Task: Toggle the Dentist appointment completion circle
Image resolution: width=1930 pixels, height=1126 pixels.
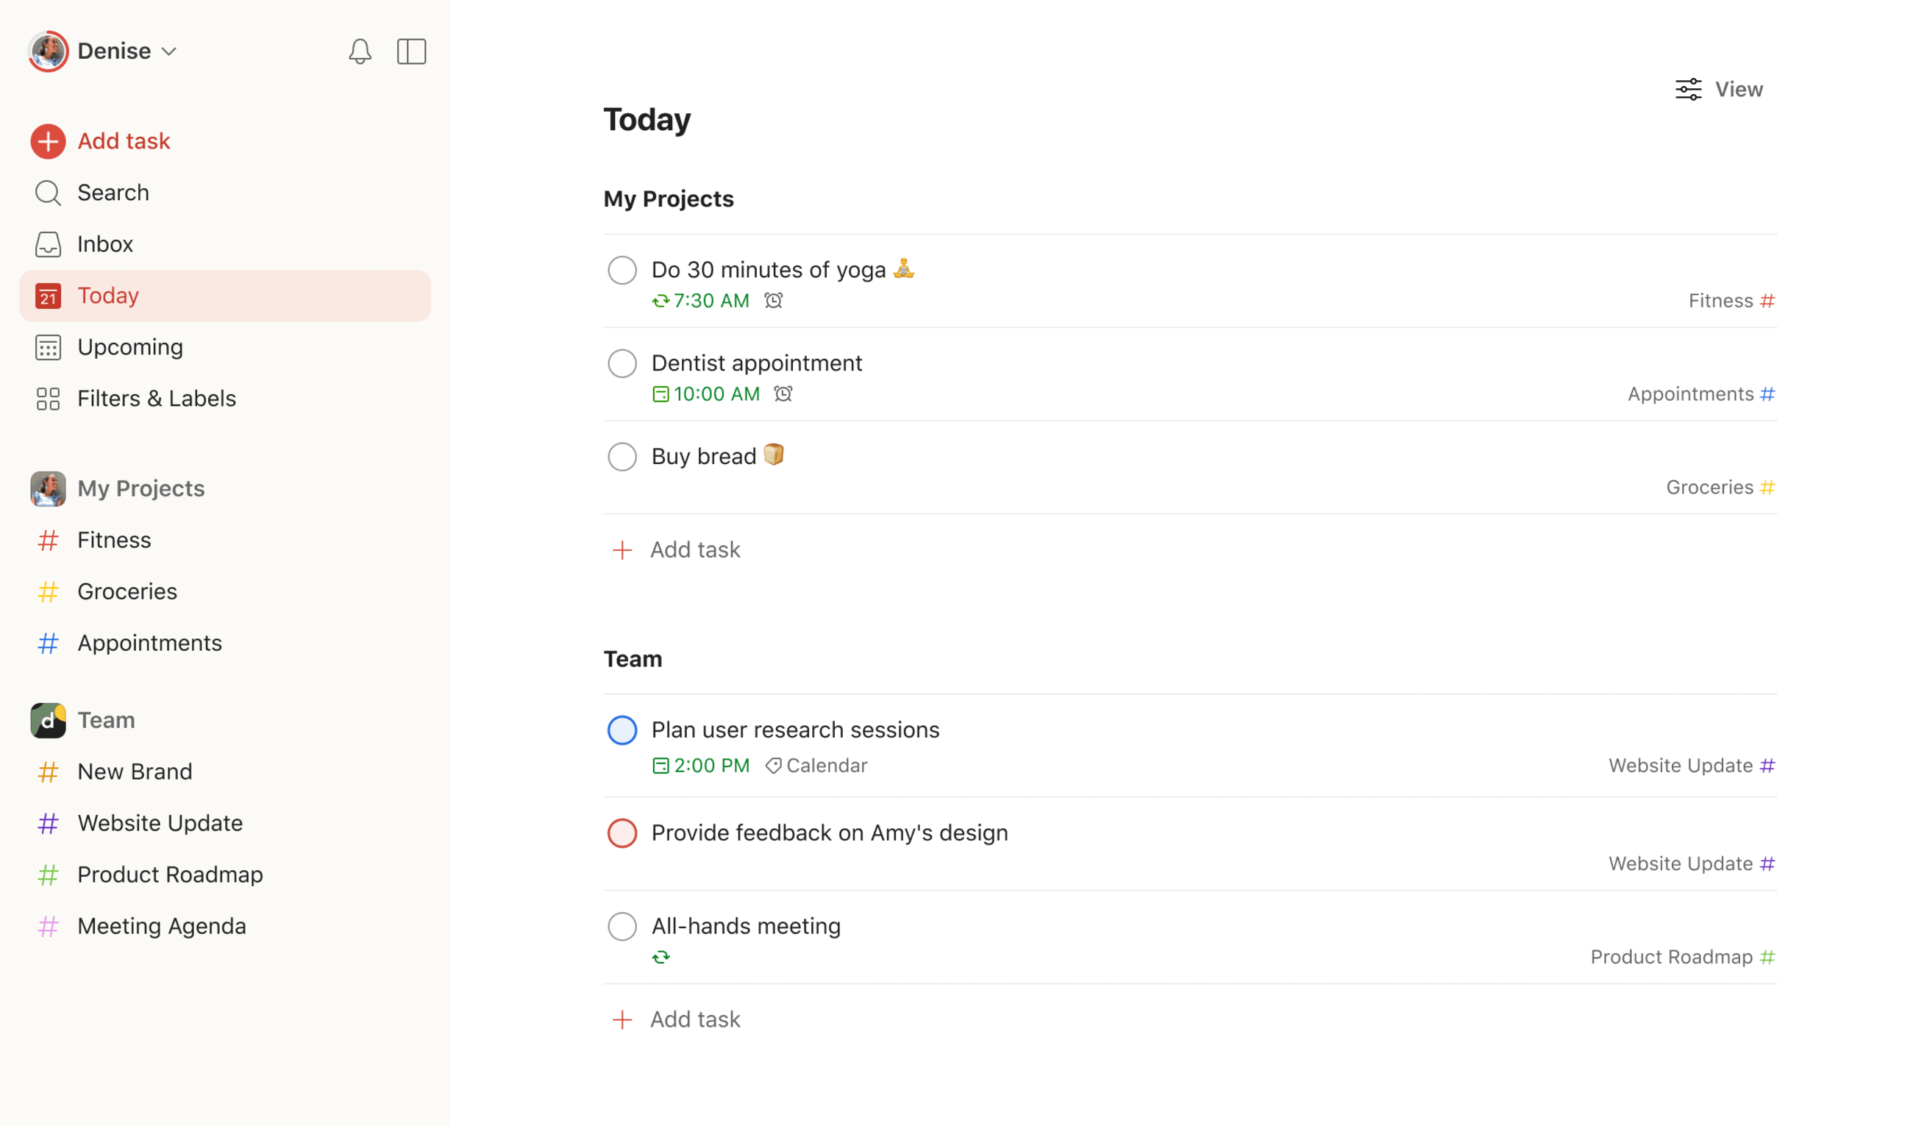Action: coord(622,363)
